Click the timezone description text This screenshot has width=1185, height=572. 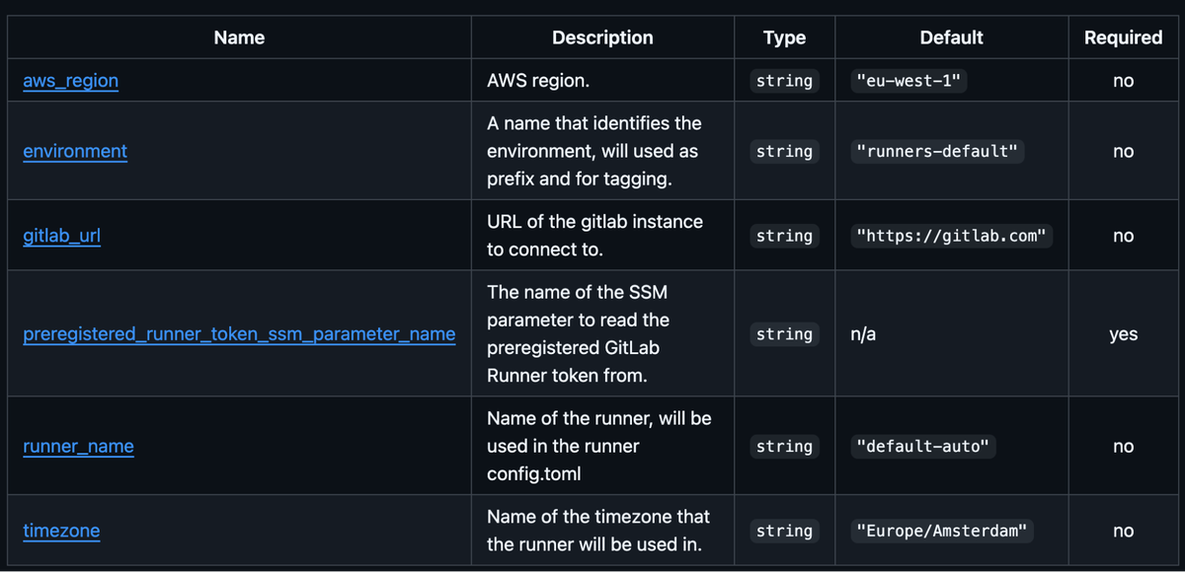[x=598, y=531]
